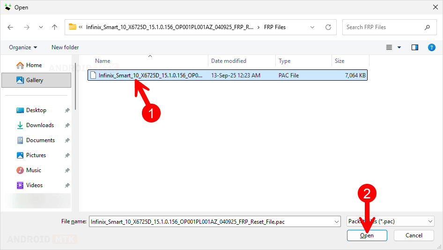Select the Gallery sidebar item
This screenshot has width=443, height=250.
click(35, 80)
